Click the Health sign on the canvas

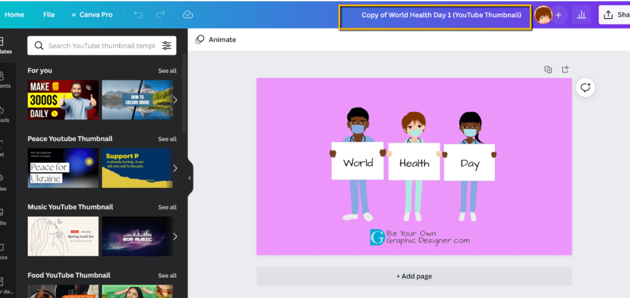tap(414, 162)
